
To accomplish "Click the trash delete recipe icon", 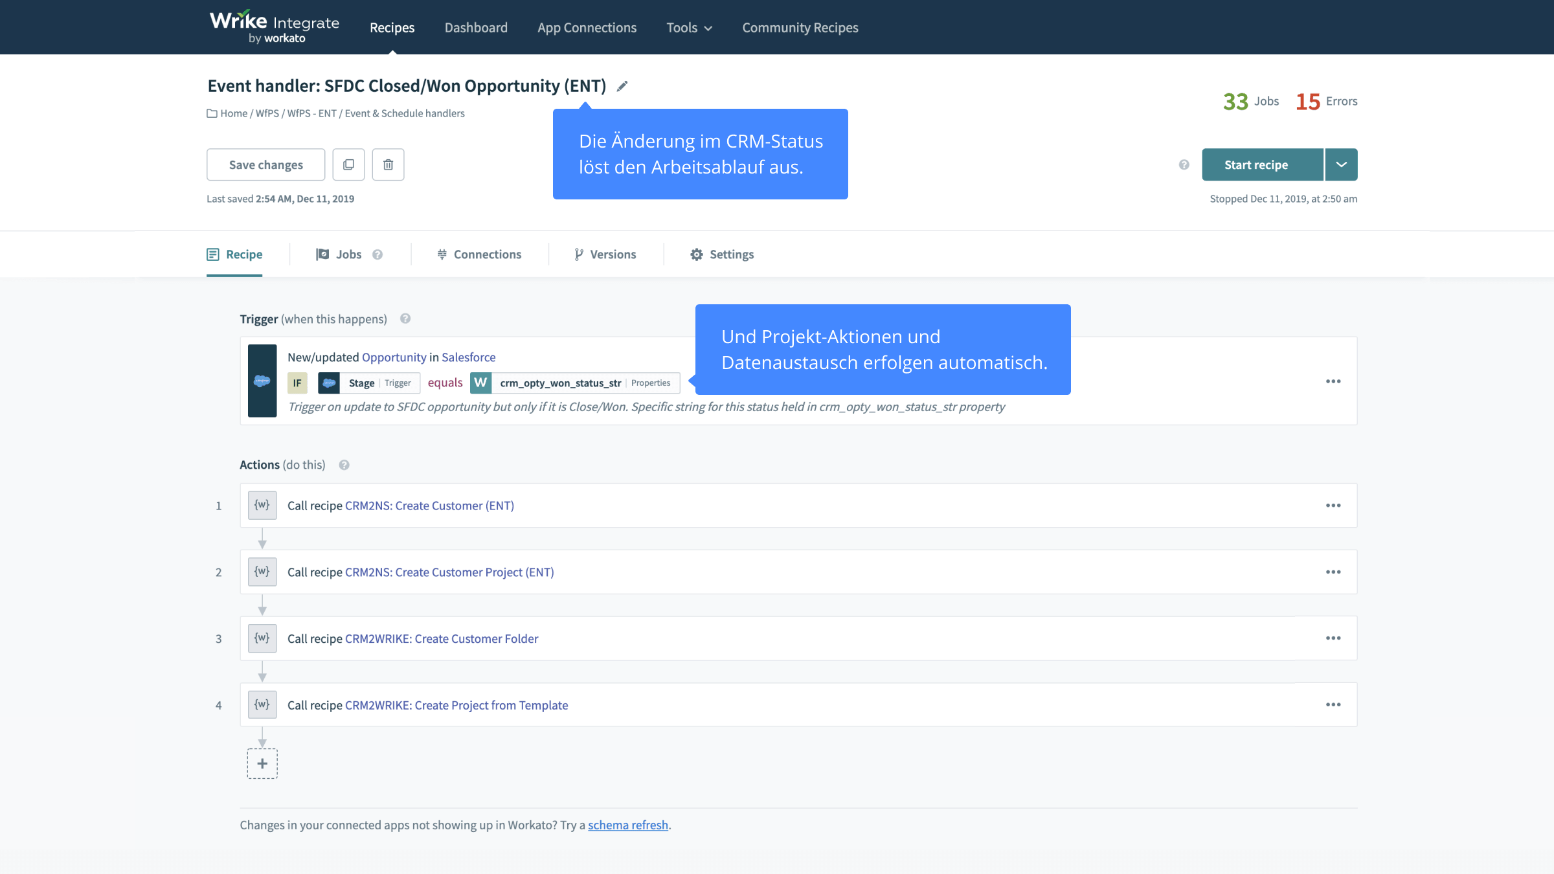I will pos(388,164).
